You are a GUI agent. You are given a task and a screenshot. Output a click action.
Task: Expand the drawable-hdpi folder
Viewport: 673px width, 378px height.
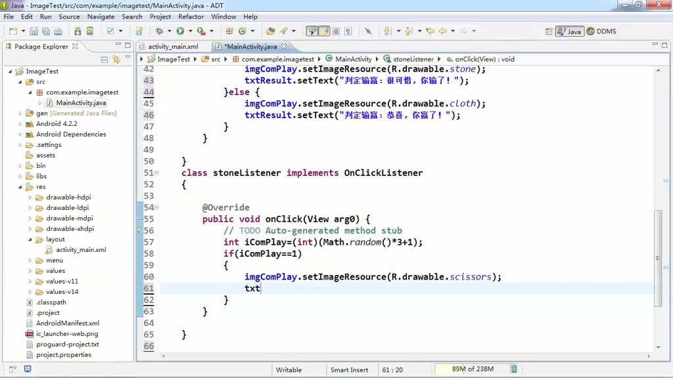pyautogui.click(x=30, y=198)
